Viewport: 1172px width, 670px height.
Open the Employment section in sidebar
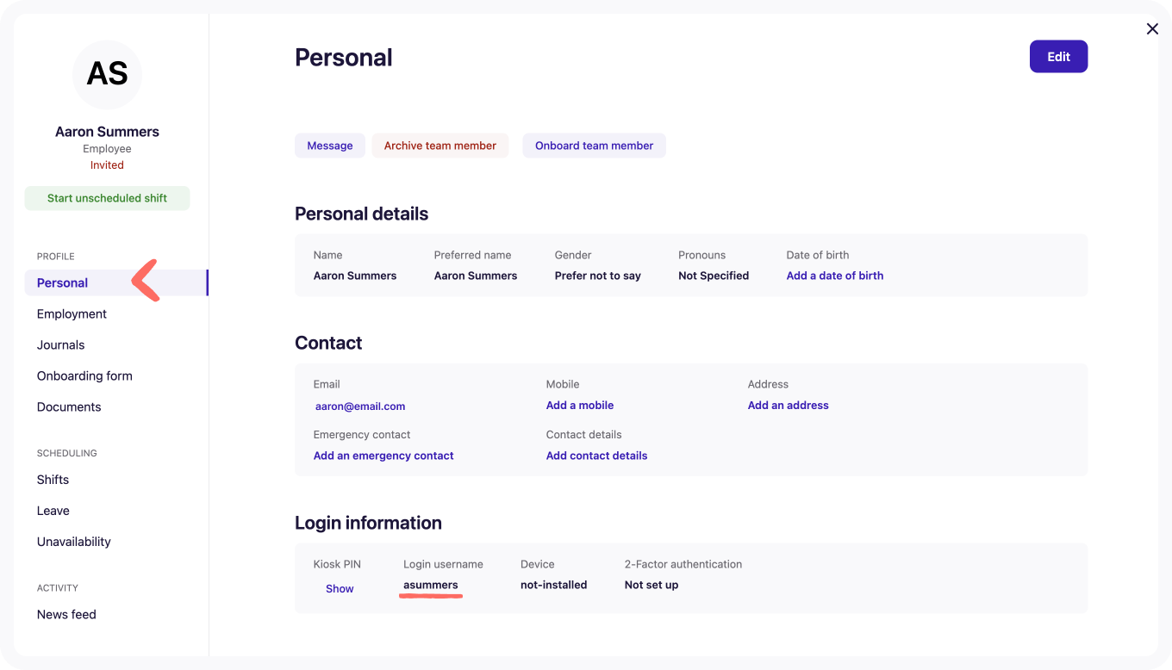(72, 314)
